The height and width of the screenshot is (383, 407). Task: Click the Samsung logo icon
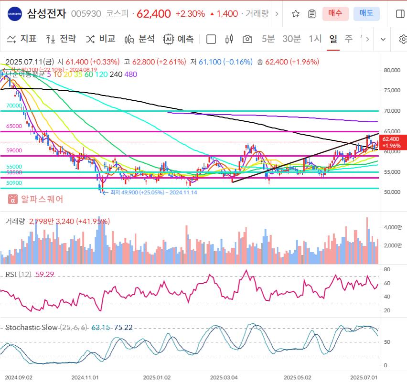click(15, 14)
